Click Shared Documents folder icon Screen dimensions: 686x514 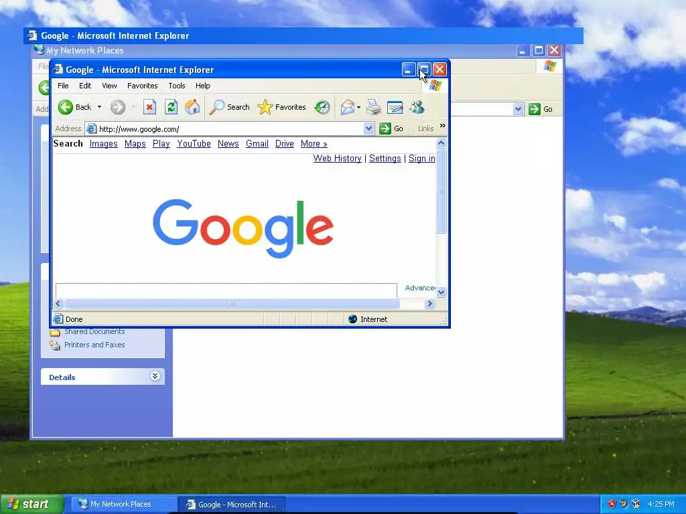tap(55, 332)
